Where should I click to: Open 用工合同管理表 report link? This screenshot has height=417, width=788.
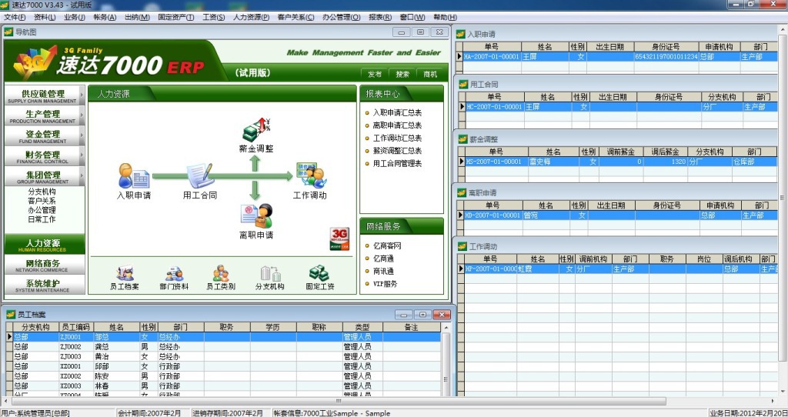pos(397,163)
